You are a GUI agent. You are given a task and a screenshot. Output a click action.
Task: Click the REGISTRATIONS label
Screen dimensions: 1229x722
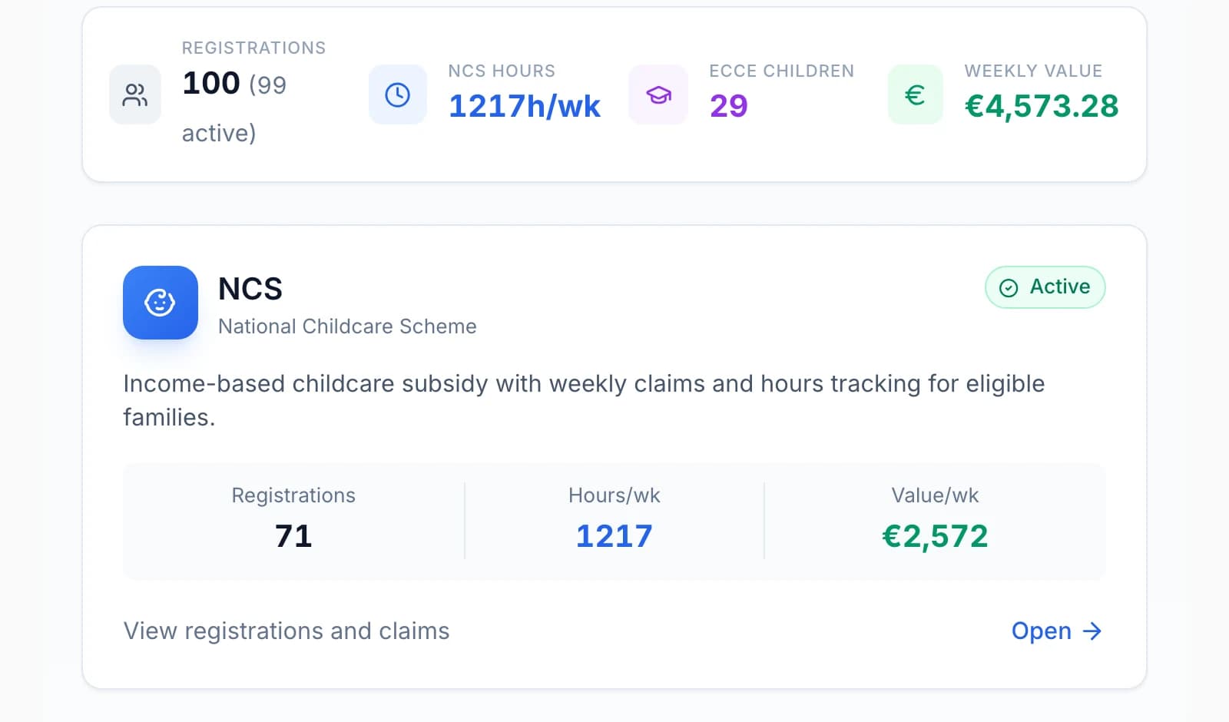[x=253, y=48]
